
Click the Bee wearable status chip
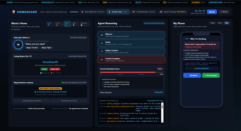tap(75, 24)
